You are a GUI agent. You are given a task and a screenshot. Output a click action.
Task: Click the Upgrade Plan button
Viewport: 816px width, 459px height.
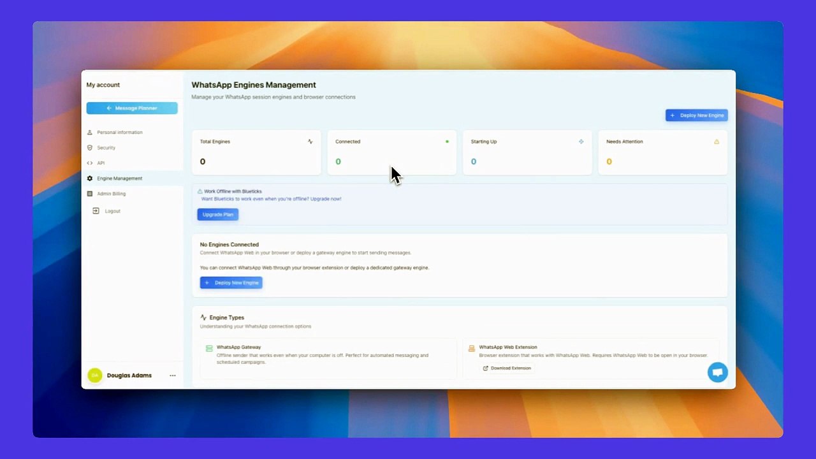[218, 215]
